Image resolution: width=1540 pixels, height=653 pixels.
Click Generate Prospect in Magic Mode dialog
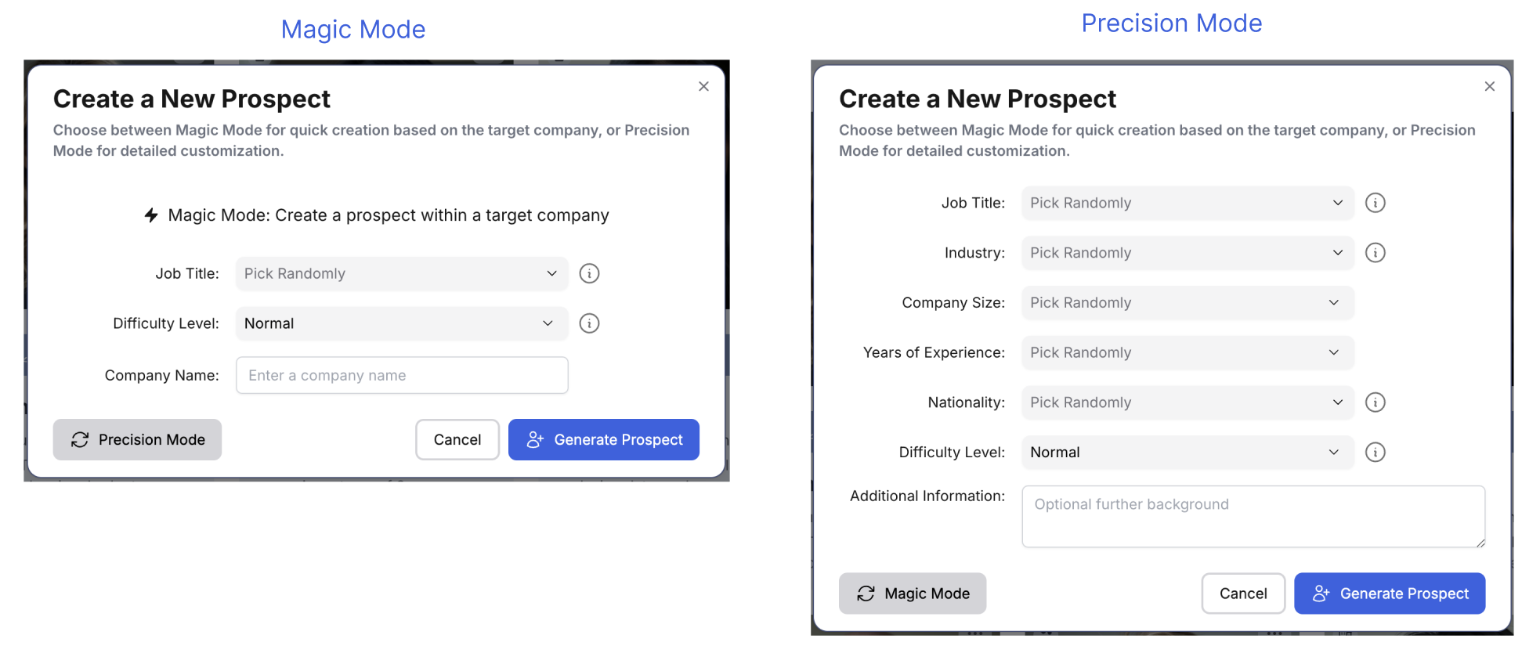(603, 440)
